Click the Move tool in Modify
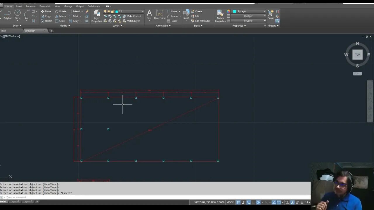Screen dimensions: 374x210 [x=46, y=11]
